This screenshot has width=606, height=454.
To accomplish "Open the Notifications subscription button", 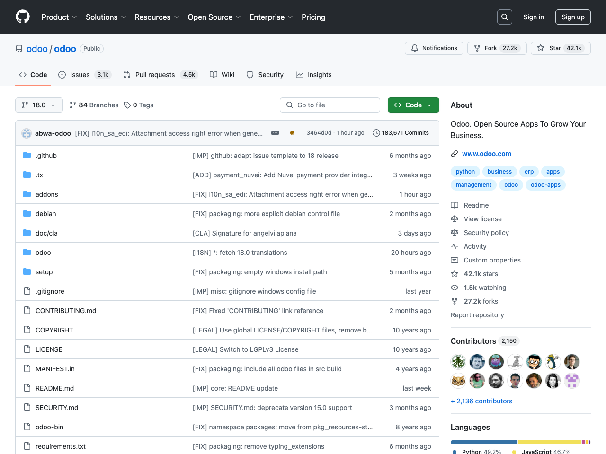I will coord(434,48).
